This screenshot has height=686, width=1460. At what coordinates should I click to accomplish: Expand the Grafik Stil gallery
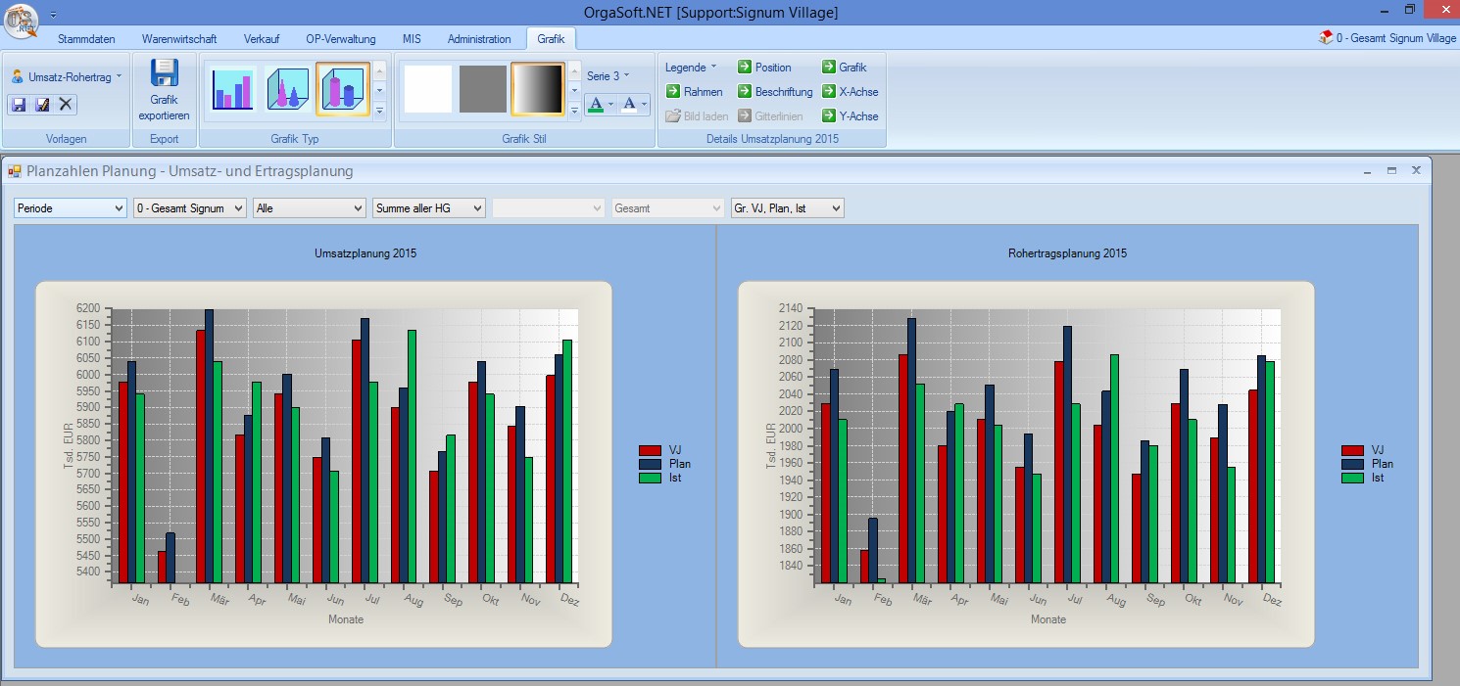tap(575, 110)
